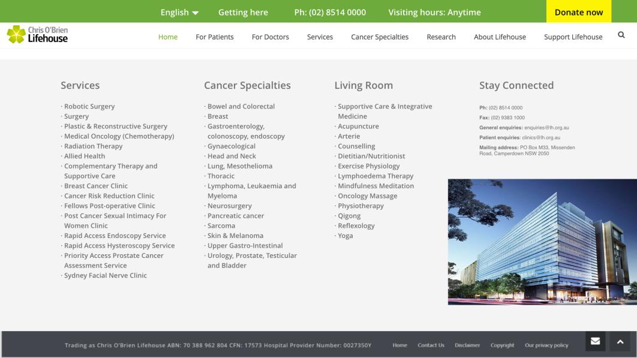Open the Getting here link
Image resolution: width=637 pixels, height=358 pixels.
(x=243, y=12)
